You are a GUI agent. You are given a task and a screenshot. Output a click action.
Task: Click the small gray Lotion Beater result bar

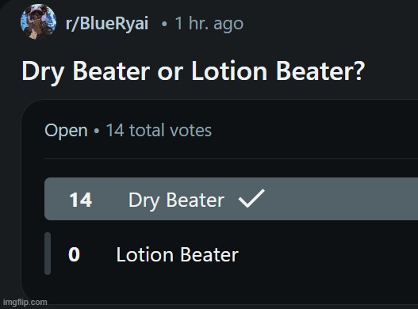pyautogui.click(x=48, y=254)
